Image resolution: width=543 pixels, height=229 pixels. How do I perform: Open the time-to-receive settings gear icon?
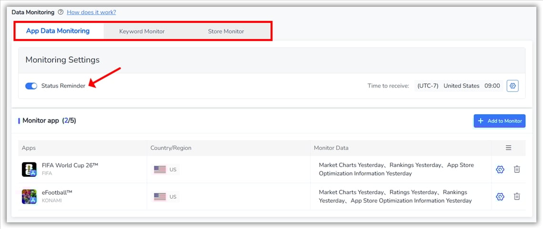pyautogui.click(x=513, y=86)
